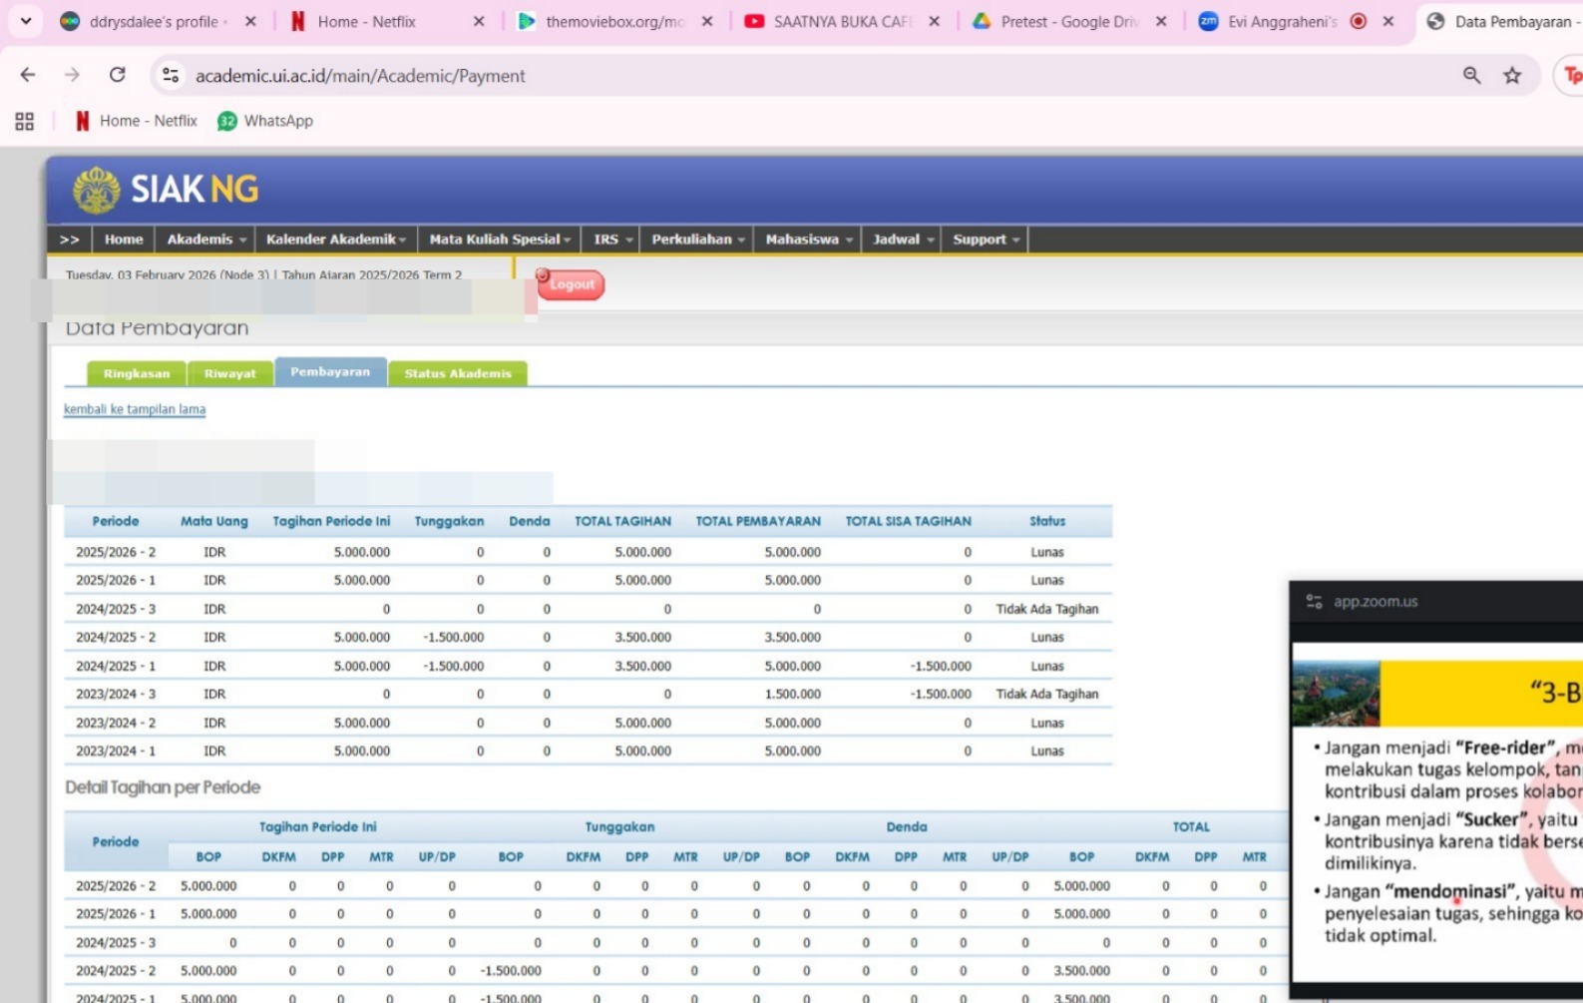Click the kembali ke tampilan lama link
This screenshot has width=1583, height=1003.
[135, 409]
